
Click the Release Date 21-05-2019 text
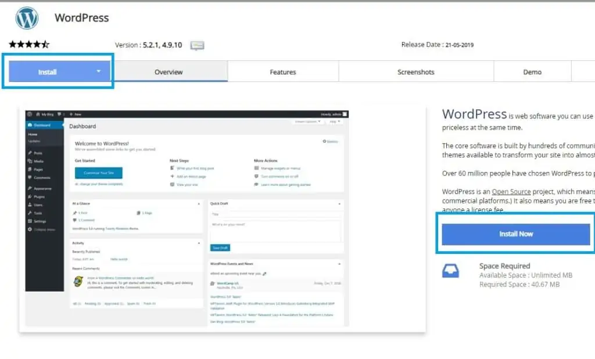(x=438, y=45)
